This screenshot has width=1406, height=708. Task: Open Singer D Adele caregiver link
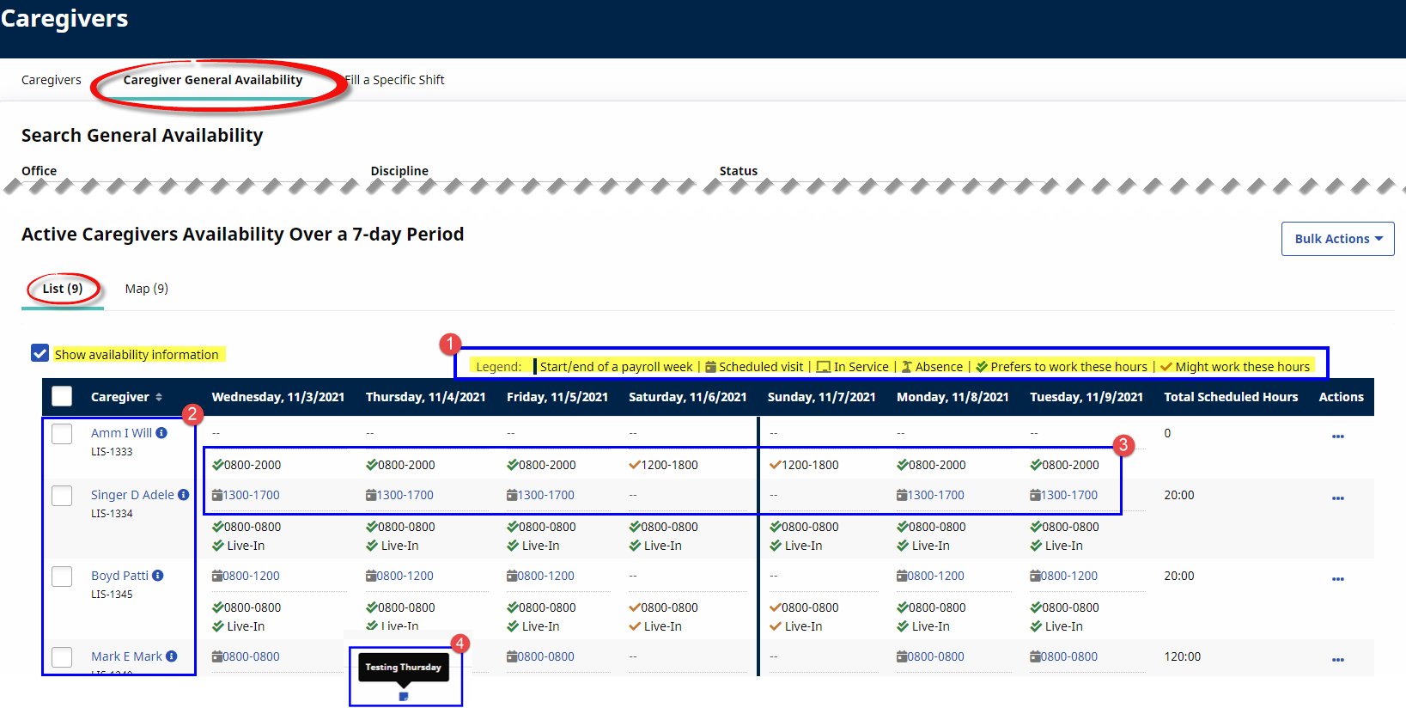click(x=132, y=495)
